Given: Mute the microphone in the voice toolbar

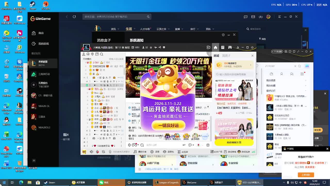Looking at the screenshot, I should [97, 152].
